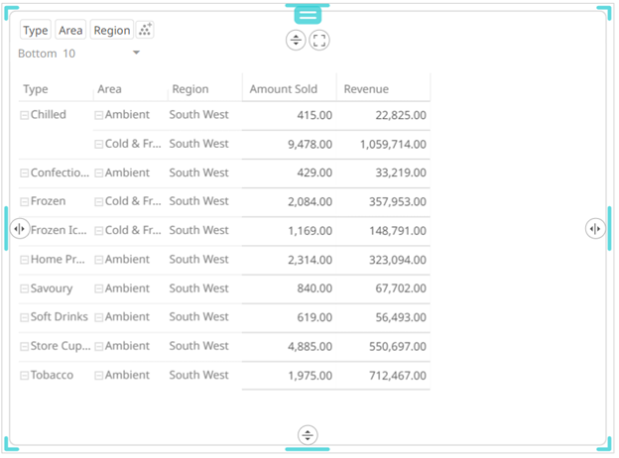619x458 pixels.
Task: Collapse the Ambient area under Chilled
Action: pyautogui.click(x=99, y=115)
